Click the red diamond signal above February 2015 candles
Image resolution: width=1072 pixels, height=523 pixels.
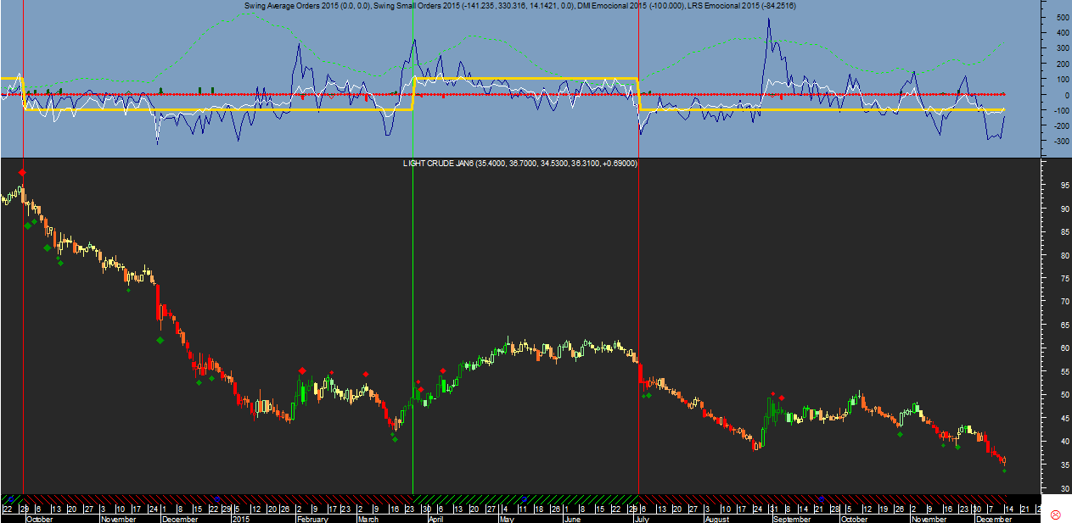[302, 371]
